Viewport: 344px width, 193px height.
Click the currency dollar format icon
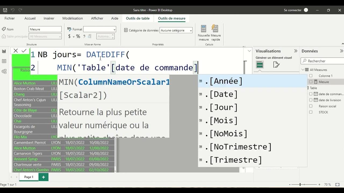69,36
